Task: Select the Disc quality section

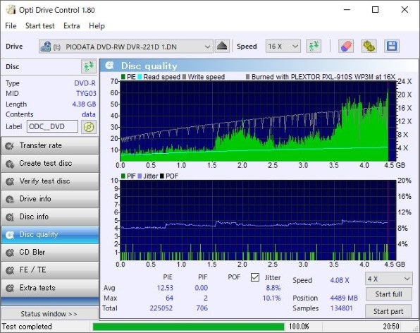Action: point(50,235)
